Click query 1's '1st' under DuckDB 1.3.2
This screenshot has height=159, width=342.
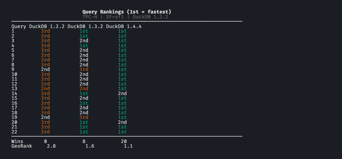coord(84,31)
